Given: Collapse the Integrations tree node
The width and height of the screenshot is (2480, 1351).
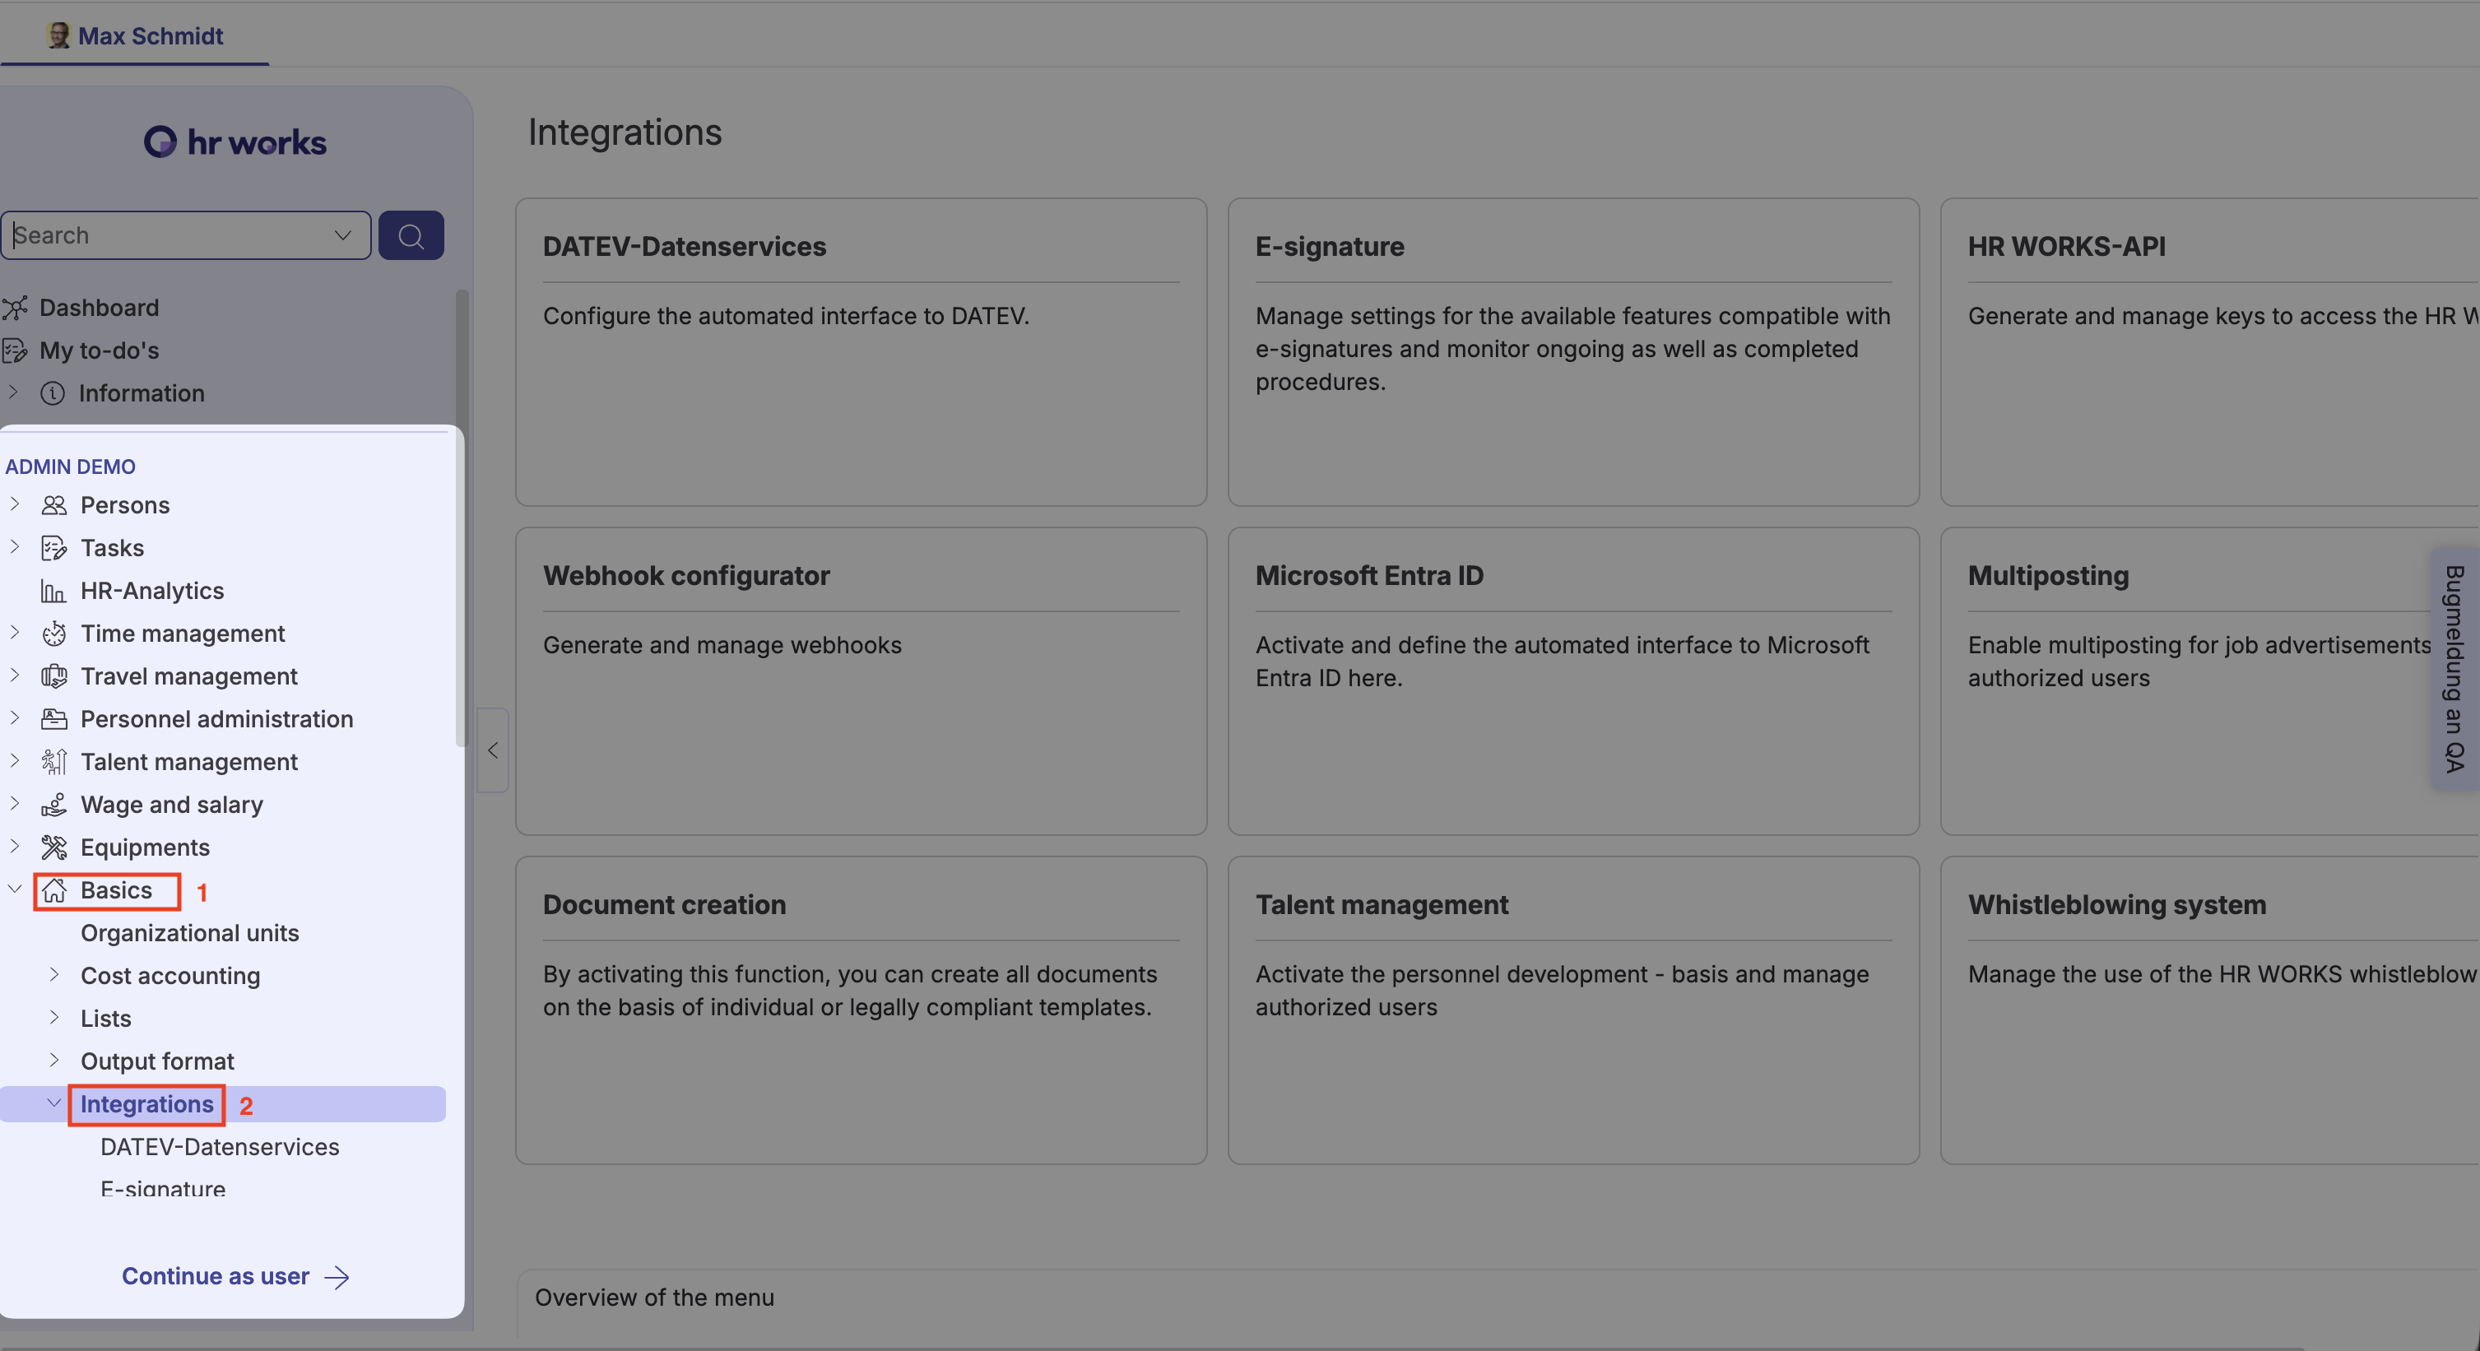Looking at the screenshot, I should (55, 1103).
